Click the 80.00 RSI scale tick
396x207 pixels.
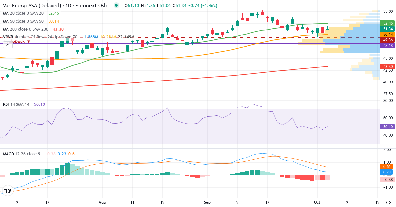[x=388, y=101]
